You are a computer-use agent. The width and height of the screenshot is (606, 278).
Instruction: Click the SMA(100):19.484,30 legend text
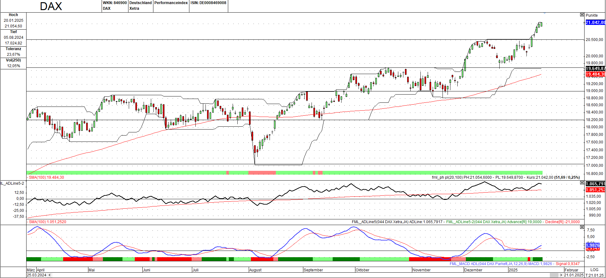[x=46, y=177]
